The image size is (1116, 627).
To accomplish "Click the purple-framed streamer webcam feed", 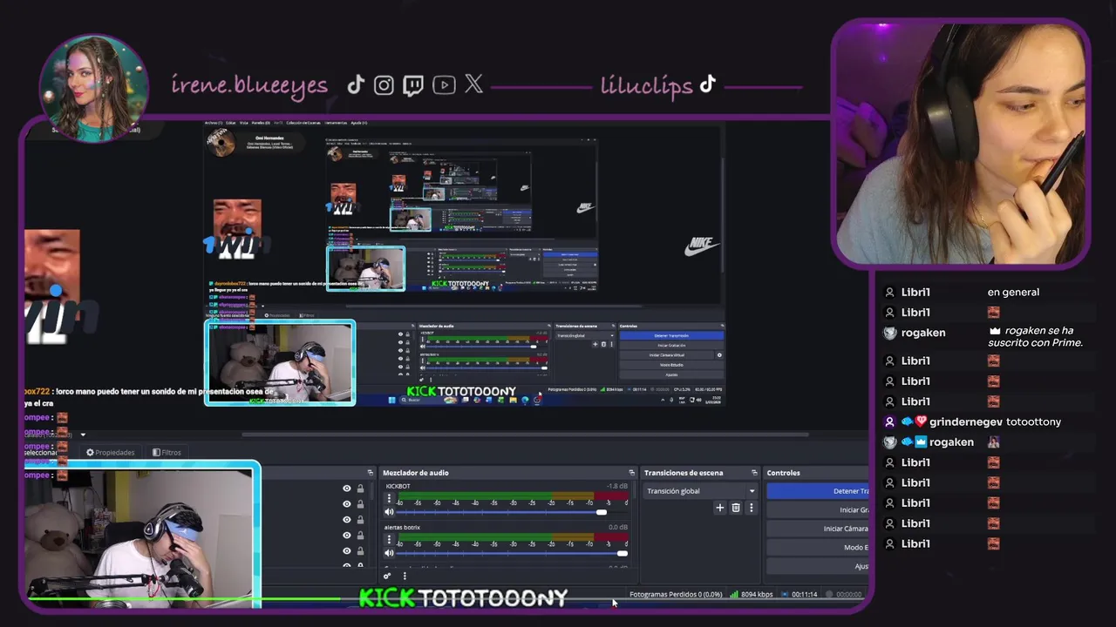I will click(x=960, y=142).
